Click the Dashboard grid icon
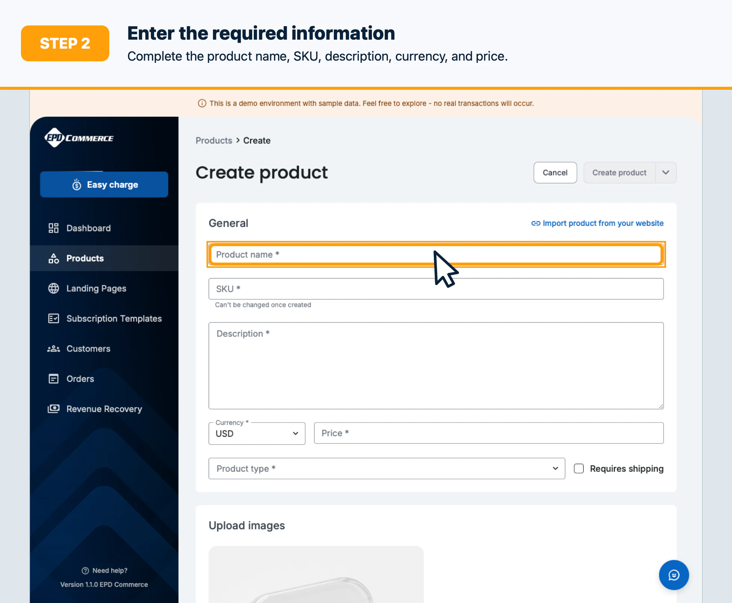This screenshot has height=603, width=732. coord(54,228)
